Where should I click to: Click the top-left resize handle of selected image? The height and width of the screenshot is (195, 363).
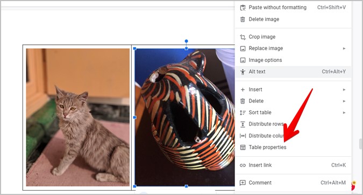135,48
